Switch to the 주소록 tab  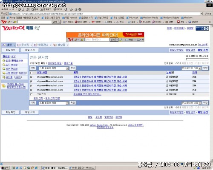point(23,45)
